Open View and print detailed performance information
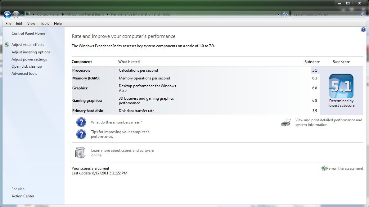The height and width of the screenshot is (207, 369). pos(329,122)
